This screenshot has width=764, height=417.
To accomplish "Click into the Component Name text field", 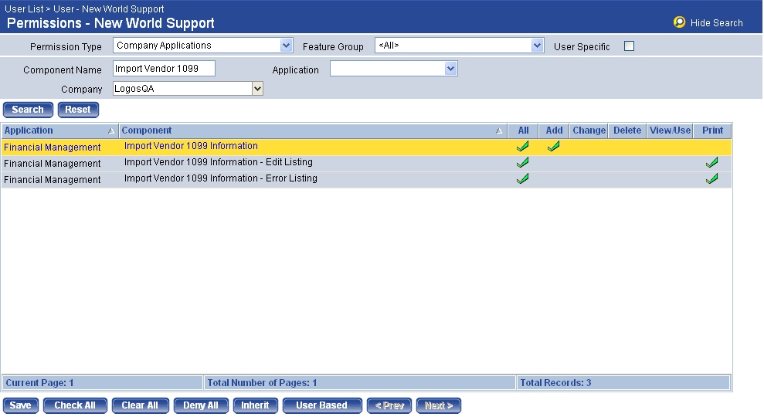I will (164, 69).
